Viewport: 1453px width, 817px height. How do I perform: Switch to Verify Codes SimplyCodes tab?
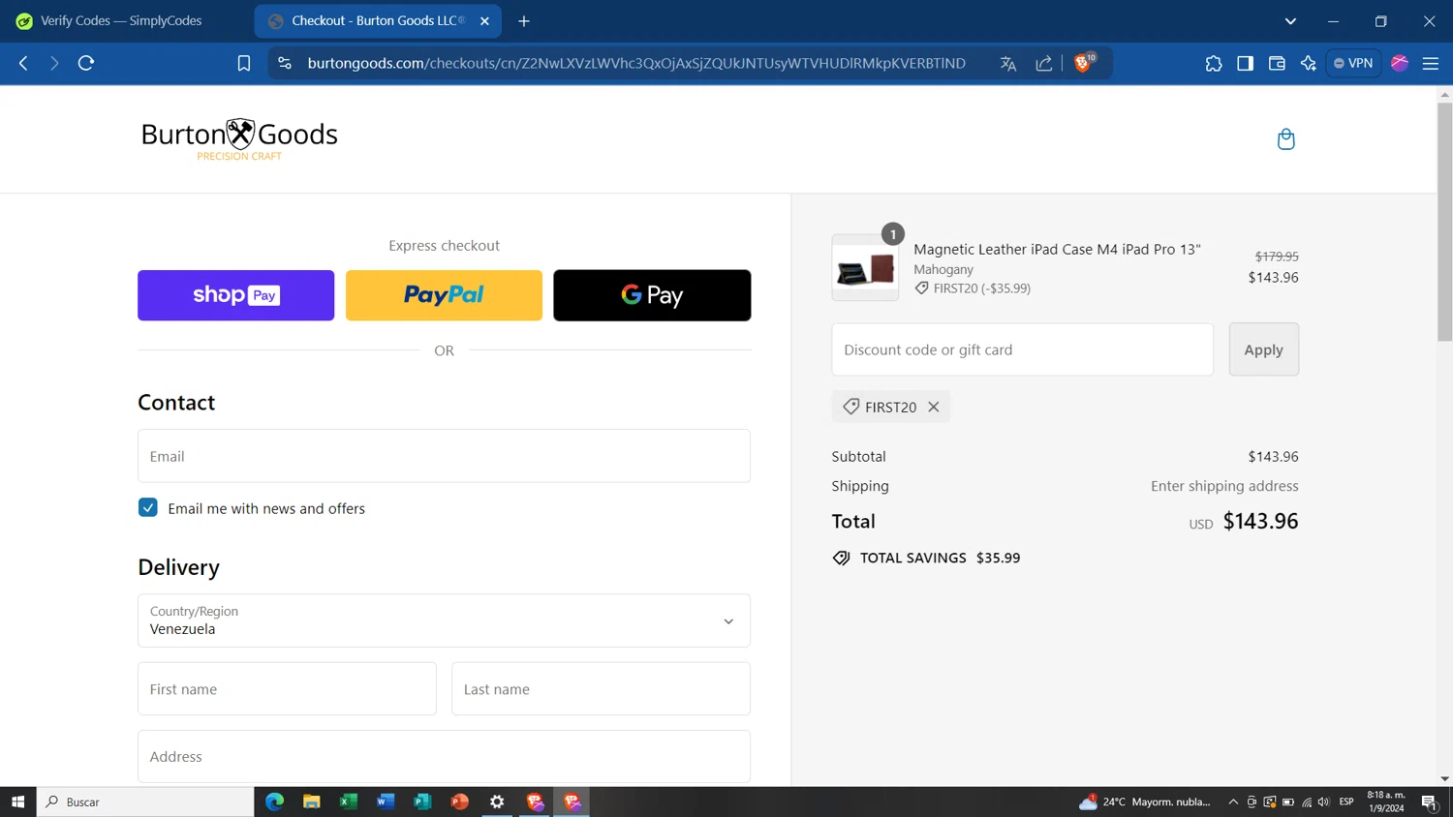121,20
